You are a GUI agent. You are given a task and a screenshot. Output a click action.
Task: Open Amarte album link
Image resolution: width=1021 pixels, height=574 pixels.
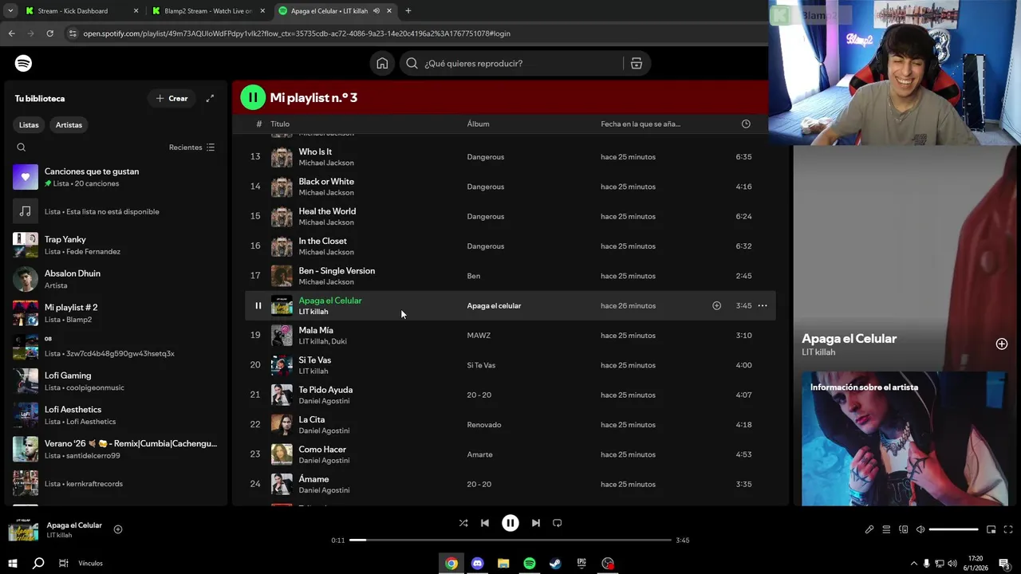pos(480,454)
